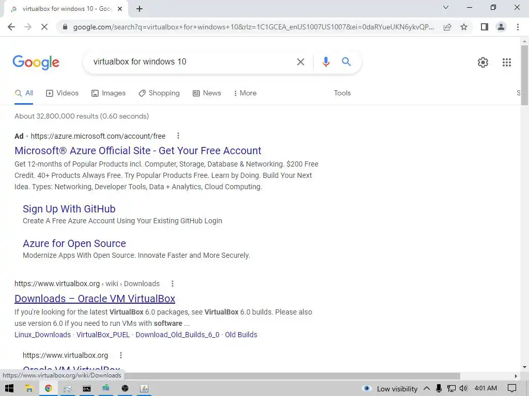The height and width of the screenshot is (396, 529).
Task: Open Google apps grid
Action: (507, 62)
